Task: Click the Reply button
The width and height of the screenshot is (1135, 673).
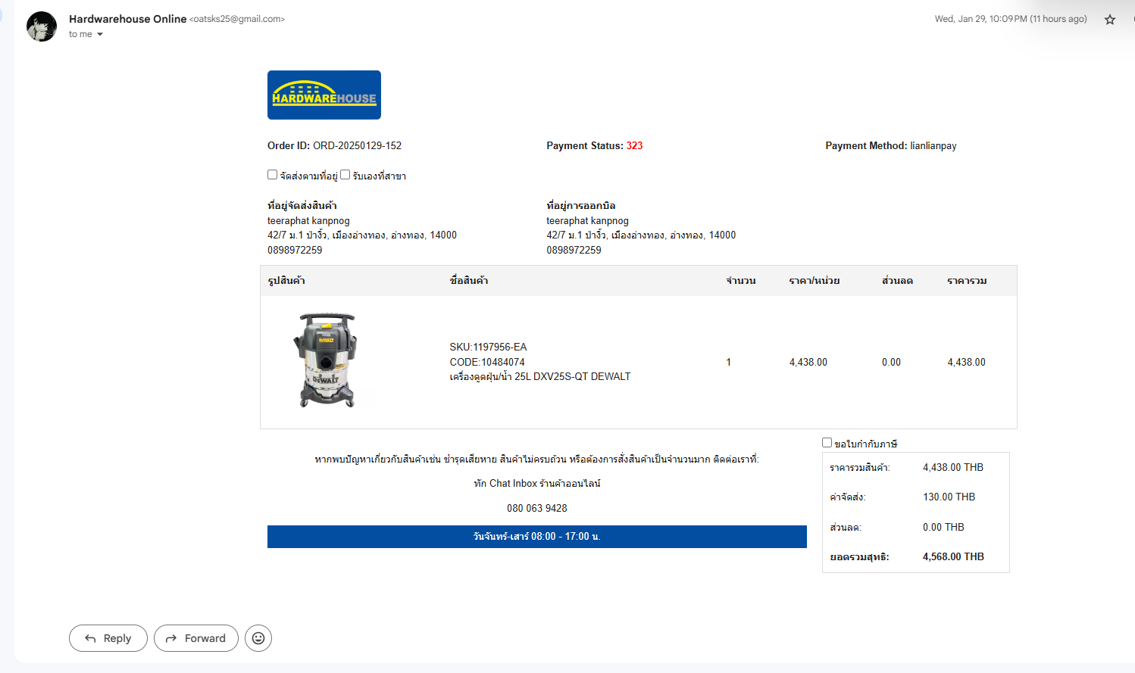Action: click(x=108, y=638)
